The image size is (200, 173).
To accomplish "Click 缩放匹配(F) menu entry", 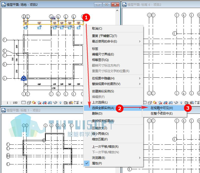I will pos(113,139).
